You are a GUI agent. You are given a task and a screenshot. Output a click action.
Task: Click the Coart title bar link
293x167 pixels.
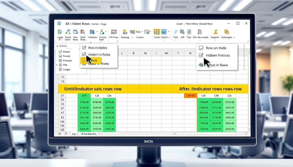click(x=179, y=24)
